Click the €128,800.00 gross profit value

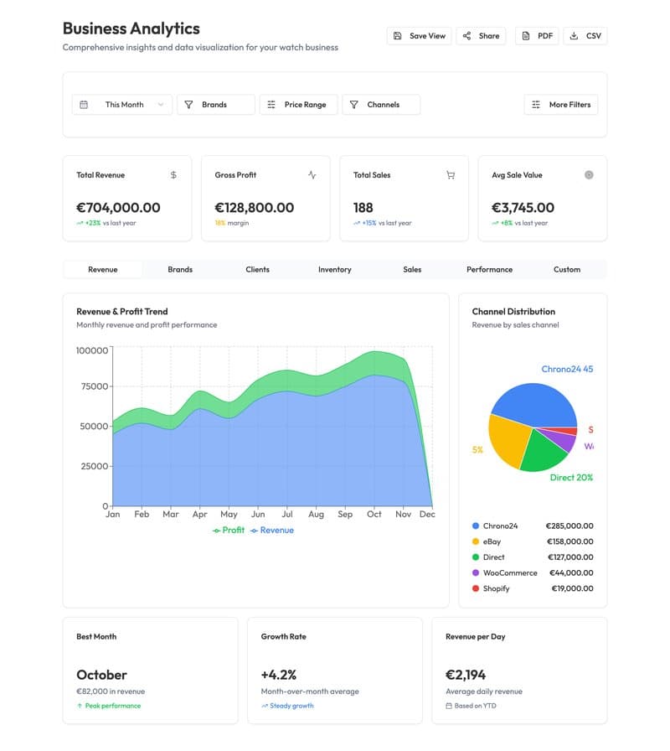pos(254,207)
